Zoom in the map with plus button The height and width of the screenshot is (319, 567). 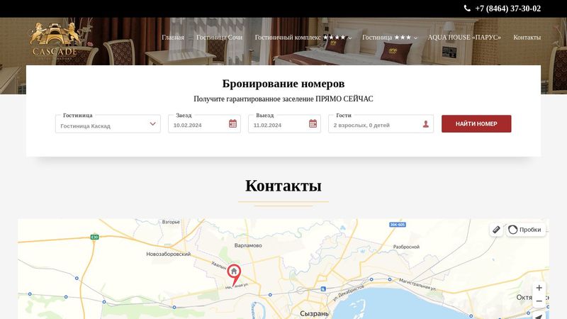click(539, 288)
